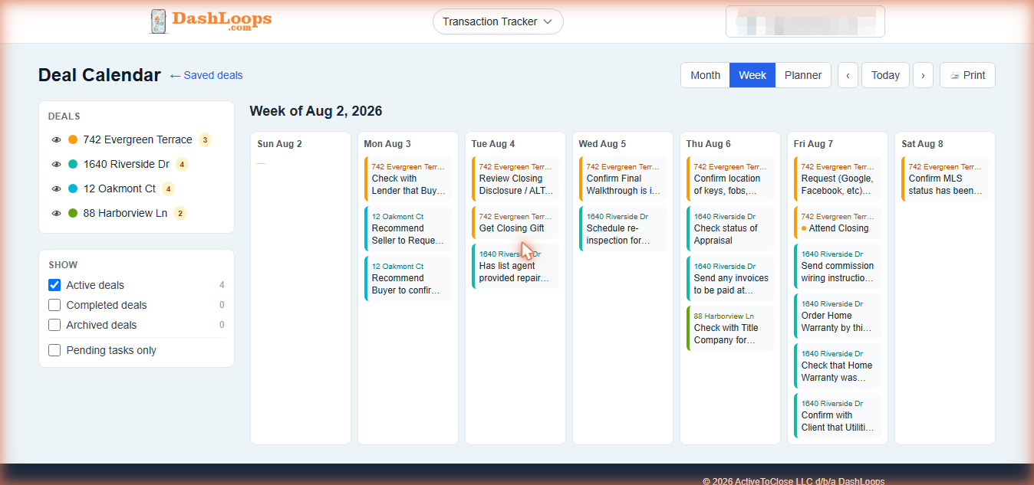
Task: Uncheck the Active deals checkbox
Action: point(54,285)
